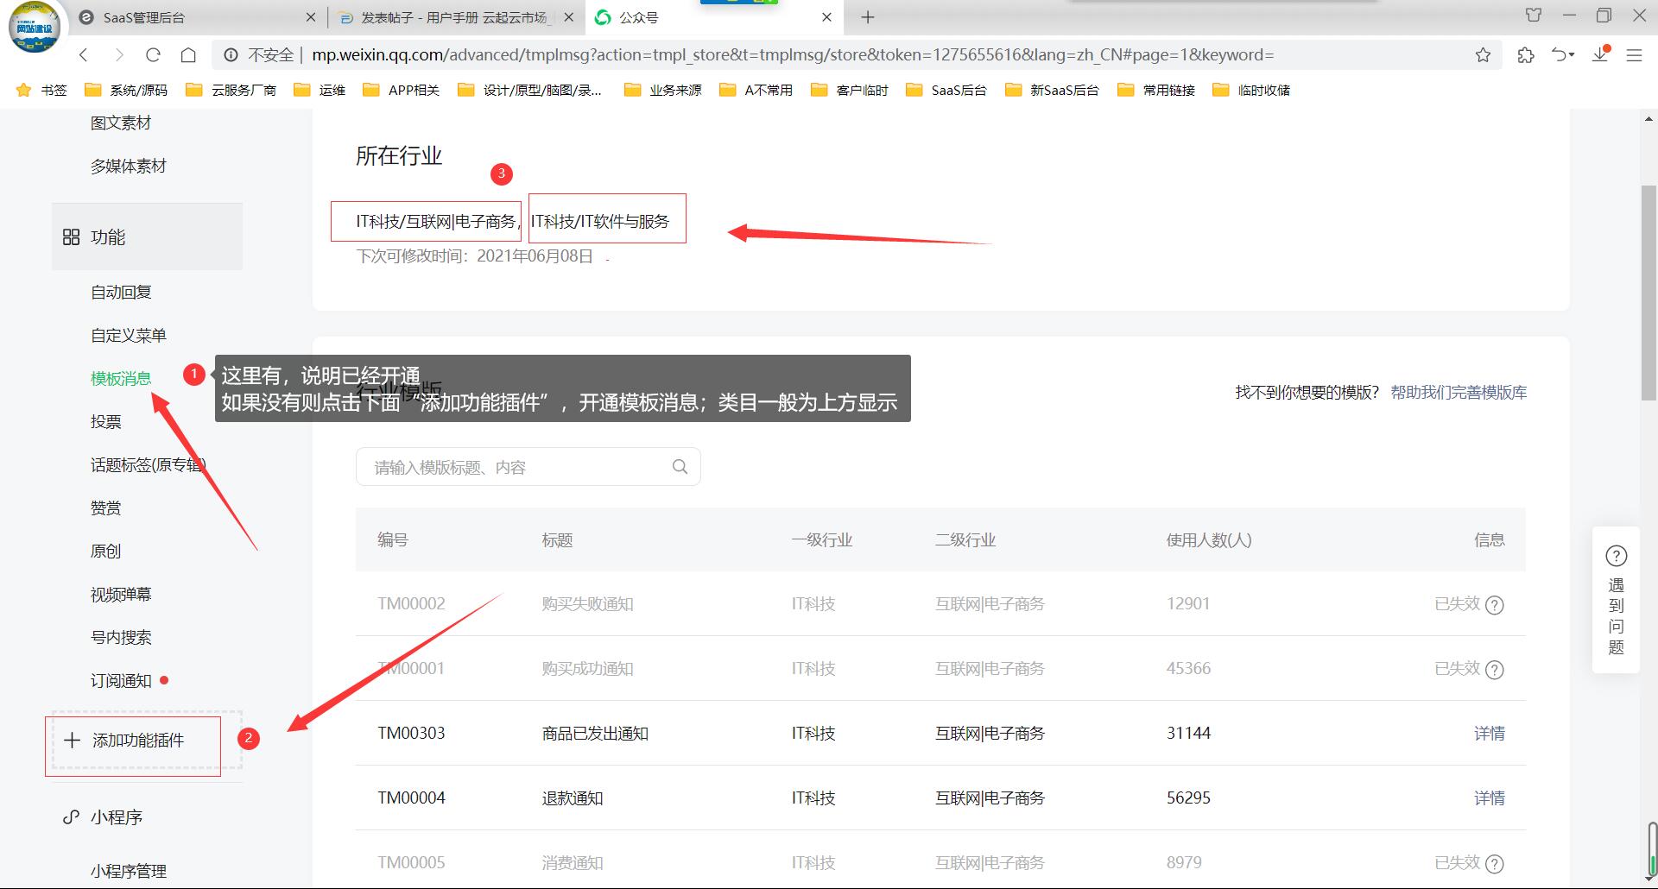This screenshot has height=889, width=1658.
Task: Click the browser forward arrow
Action: point(119,55)
